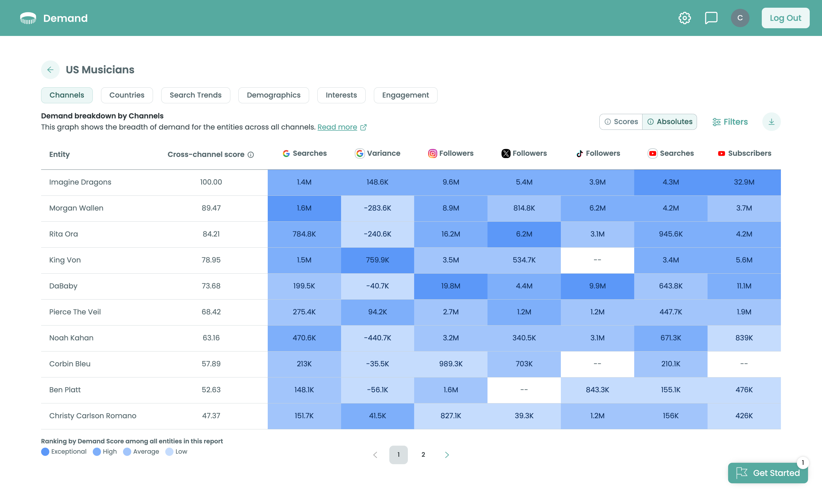Click the Exceptional legend color swatch
Image resolution: width=822 pixels, height=497 pixels.
(x=45, y=452)
